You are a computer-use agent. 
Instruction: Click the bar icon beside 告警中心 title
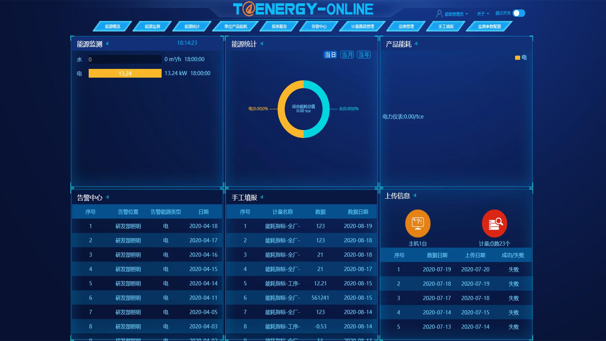pyautogui.click(x=107, y=197)
